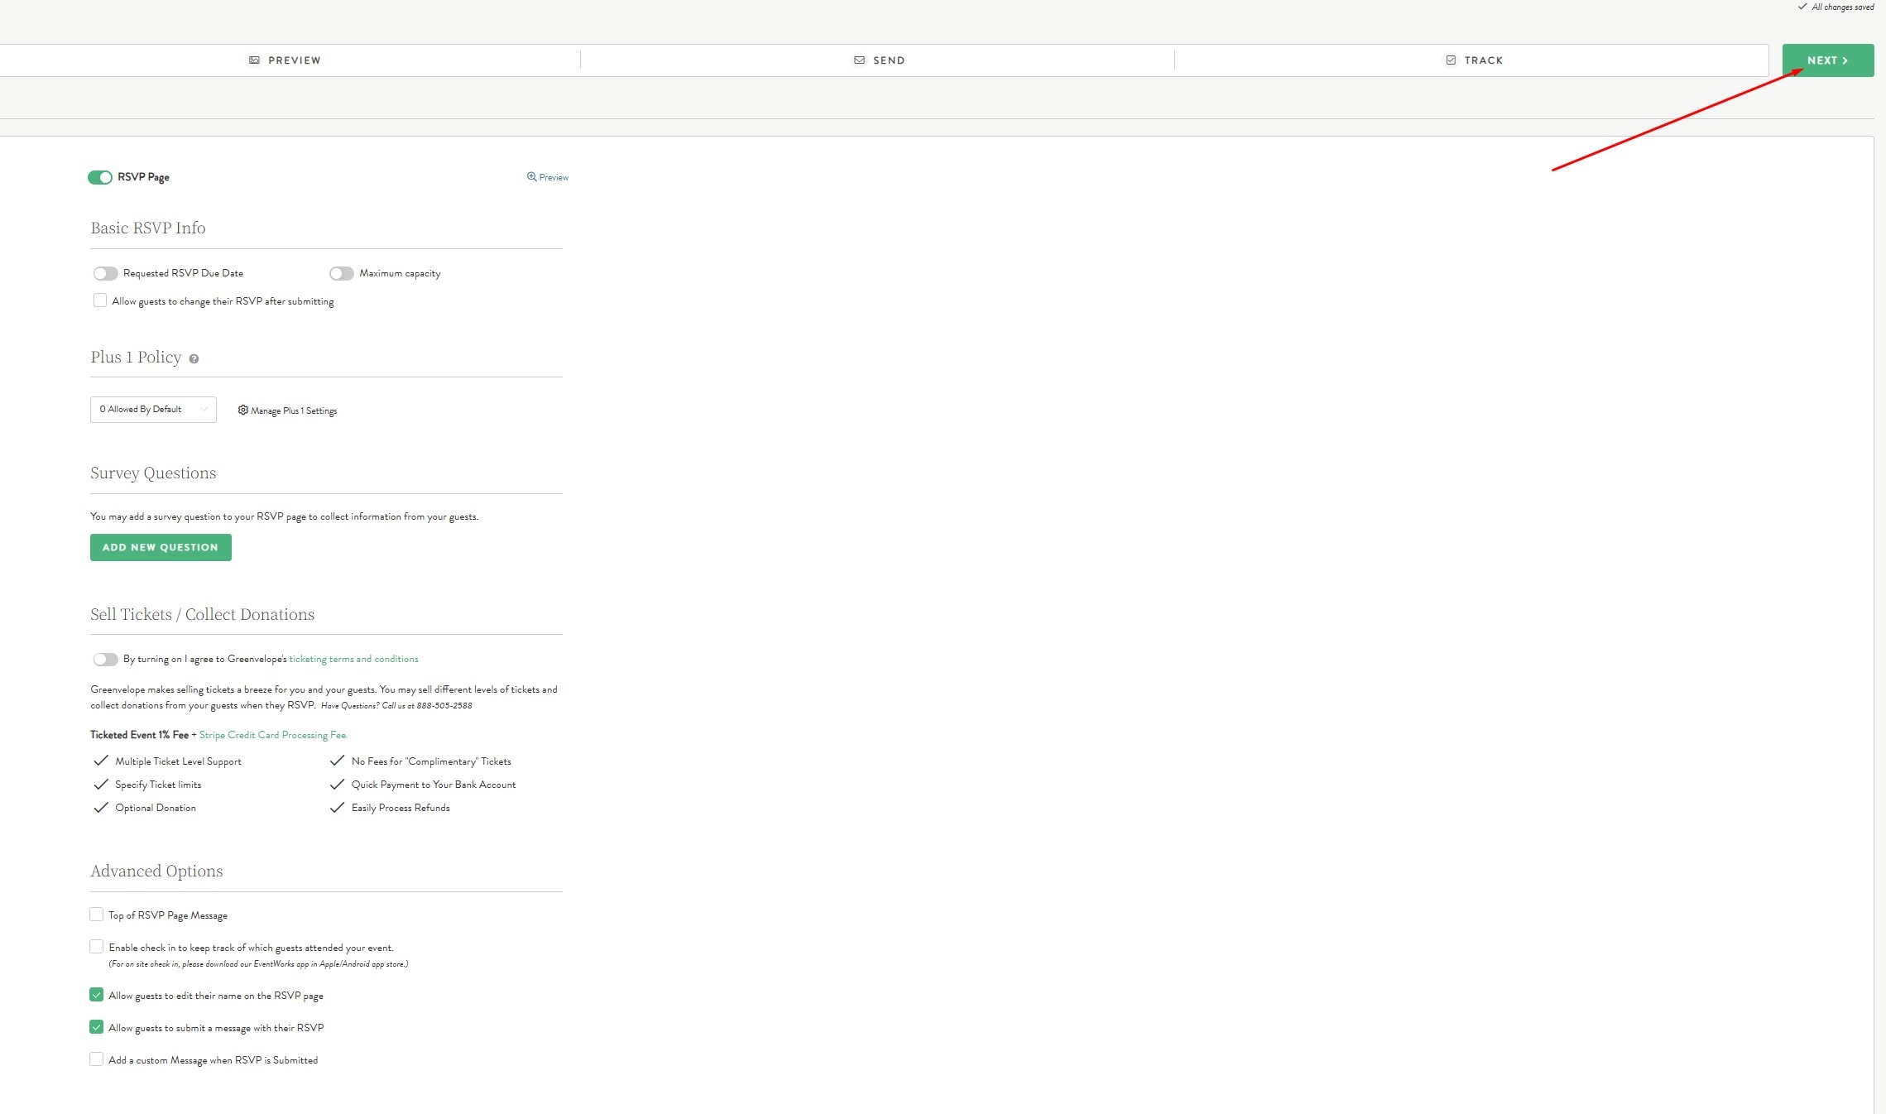Check Top of RSVP Page Message
Viewport: 1886px width, 1114px height.
[x=97, y=915]
